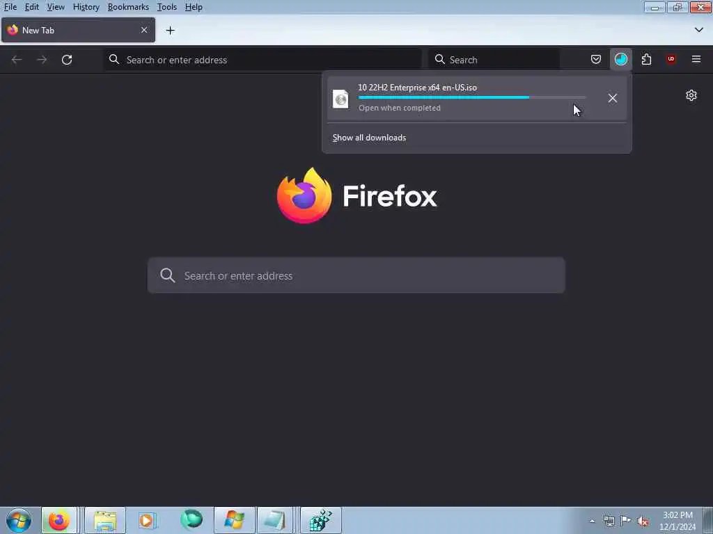Screen dimensions: 713x534
Task: Click the Firefox logo on new tab page
Action: click(x=304, y=195)
